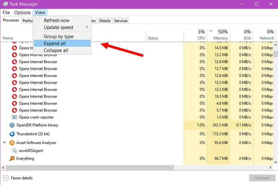
Task: Choose Collapse all menu entry
Action: pyautogui.click(x=56, y=50)
